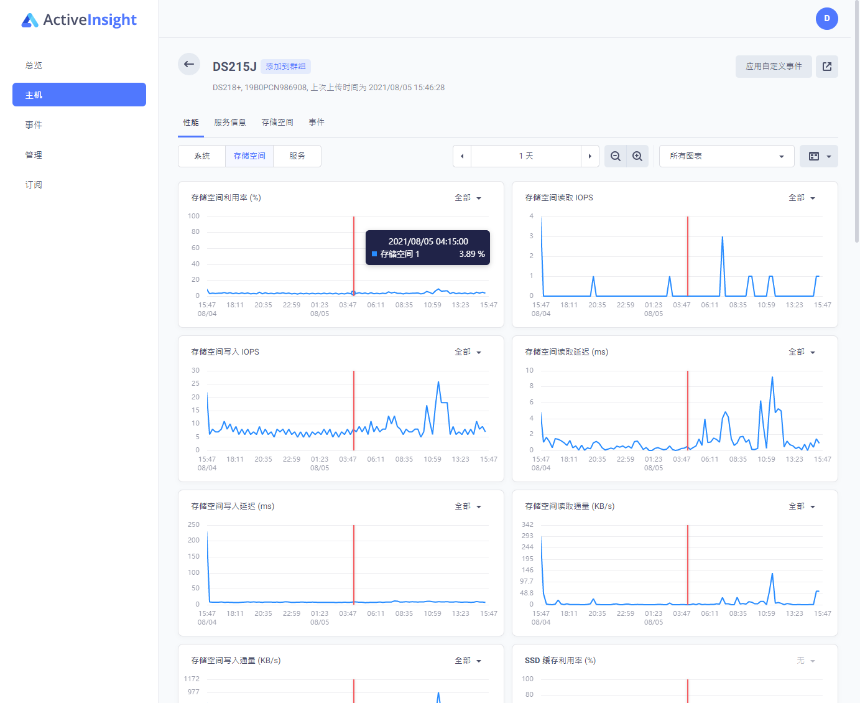The width and height of the screenshot is (860, 703).
Task: Click the 应用自定义事件 button
Action: pyautogui.click(x=774, y=67)
